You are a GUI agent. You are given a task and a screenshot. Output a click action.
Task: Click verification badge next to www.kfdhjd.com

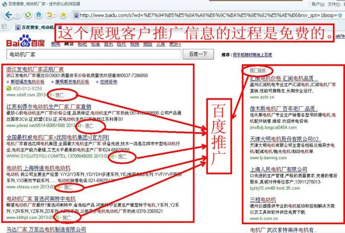(x=57, y=217)
